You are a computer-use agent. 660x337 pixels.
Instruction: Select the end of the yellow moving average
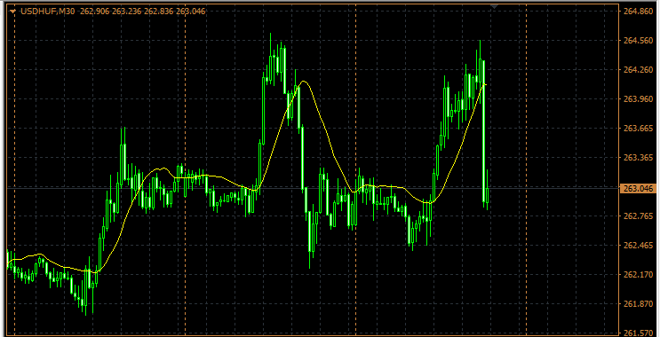(485, 85)
